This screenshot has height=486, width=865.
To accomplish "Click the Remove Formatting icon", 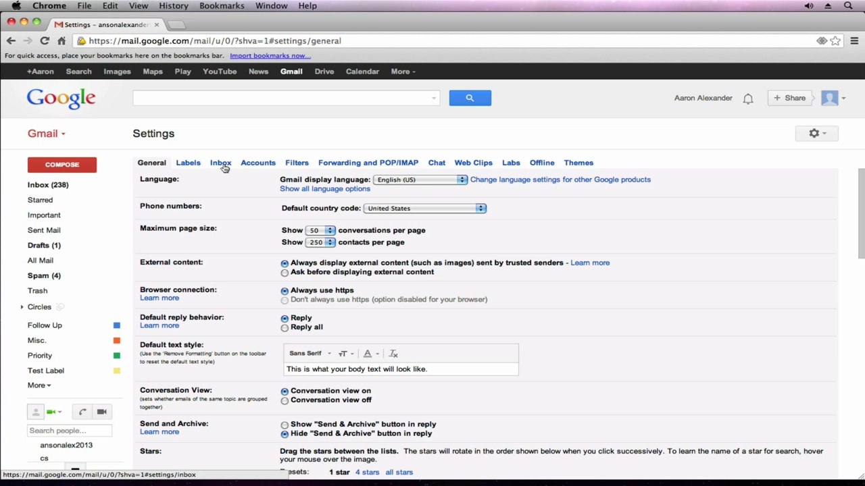I will tap(393, 354).
